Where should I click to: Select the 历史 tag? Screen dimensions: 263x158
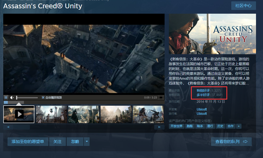[220, 126]
